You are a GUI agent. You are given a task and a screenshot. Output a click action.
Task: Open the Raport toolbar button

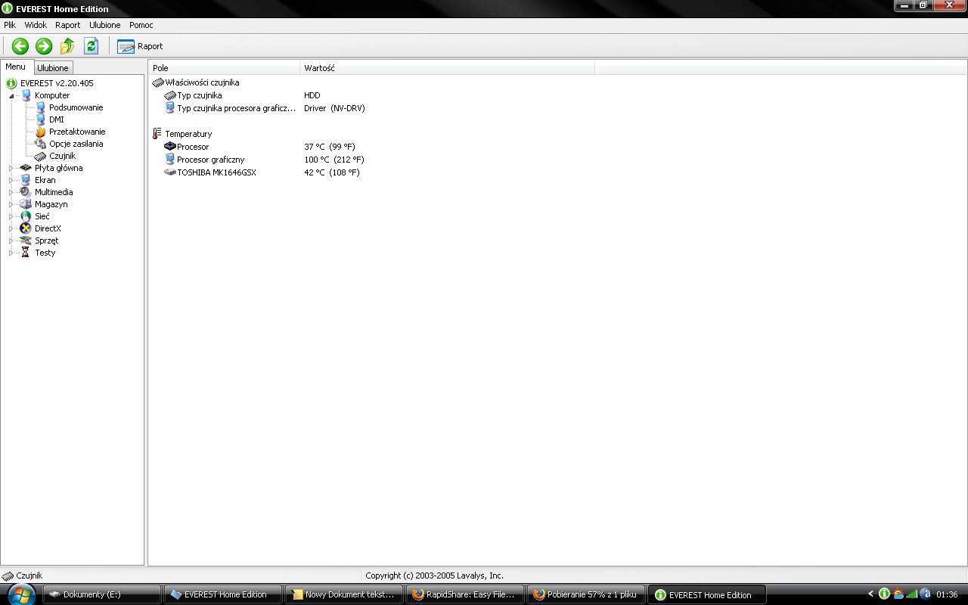(140, 46)
